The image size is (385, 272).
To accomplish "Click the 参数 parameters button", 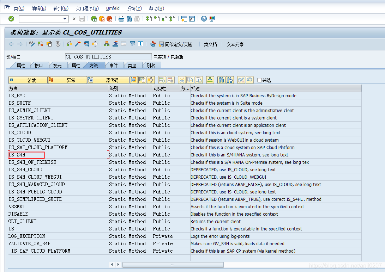I will click(28, 80).
